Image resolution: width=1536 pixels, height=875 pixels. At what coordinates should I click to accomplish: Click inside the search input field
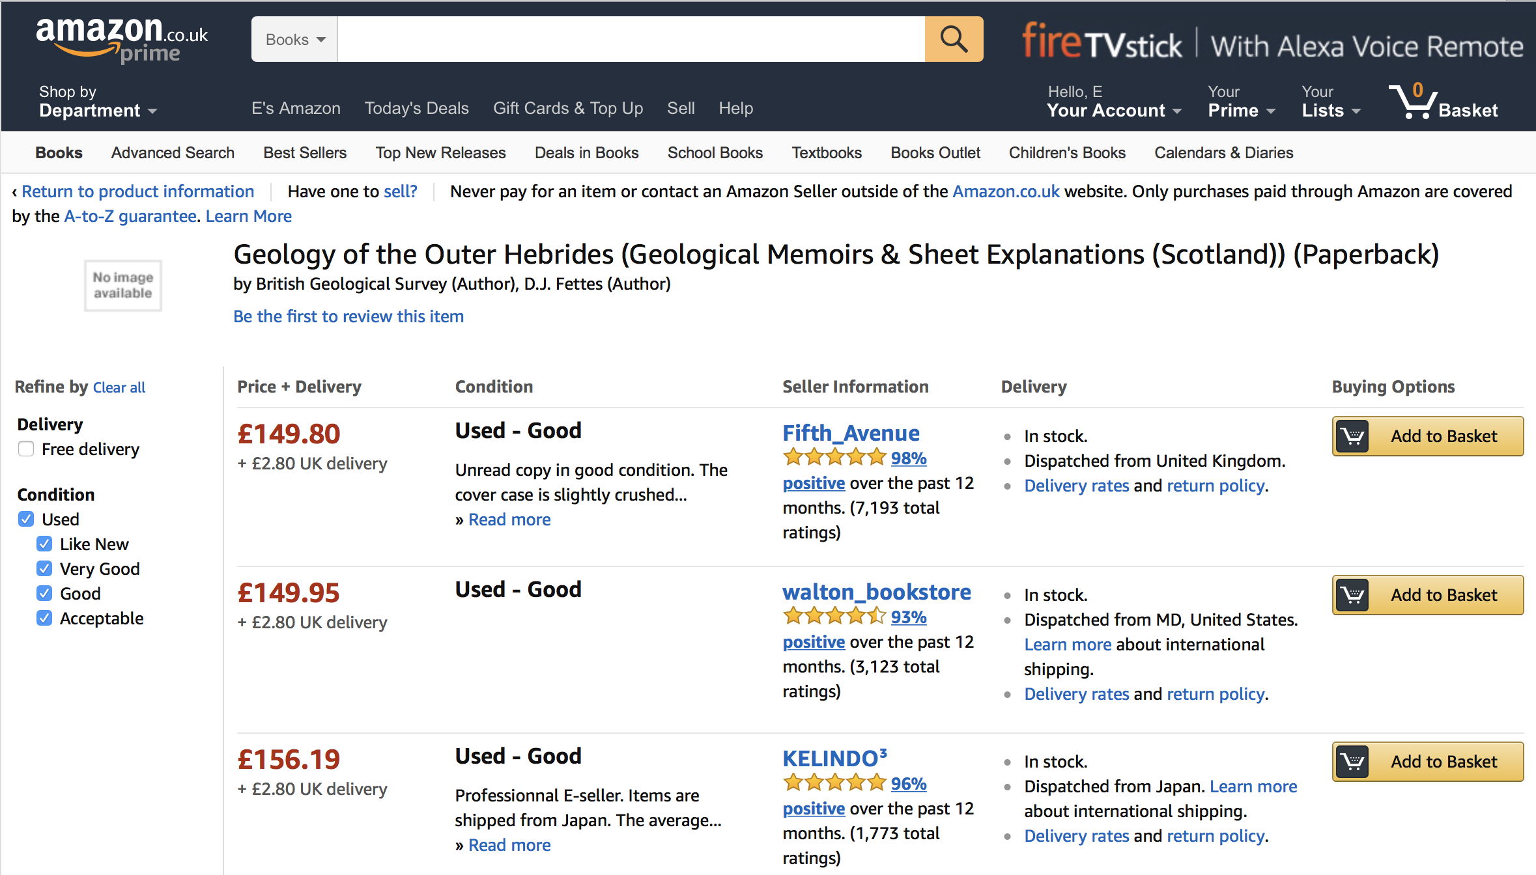(632, 39)
